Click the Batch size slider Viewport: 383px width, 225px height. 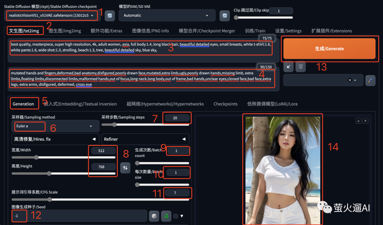pos(162,185)
